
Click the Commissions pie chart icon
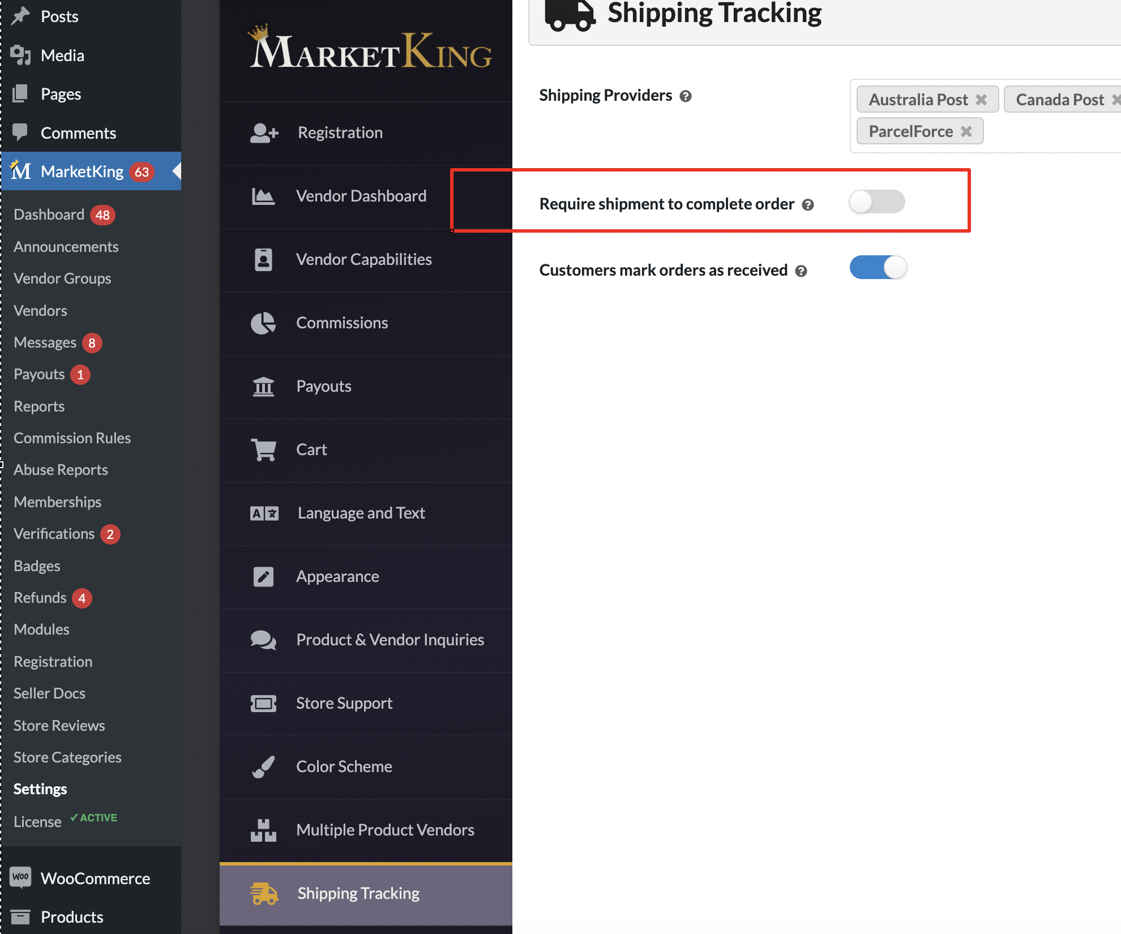[263, 323]
